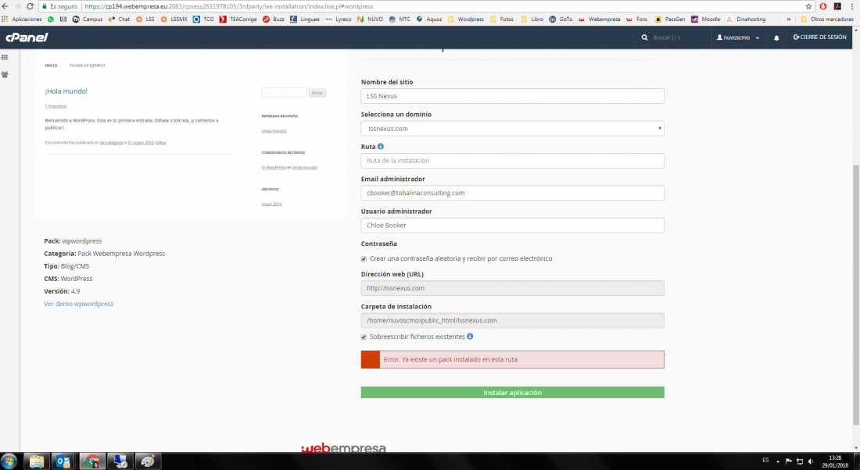This screenshot has height=470, width=860.
Task: Focus the cPanel Buscar search field
Action: click(677, 37)
